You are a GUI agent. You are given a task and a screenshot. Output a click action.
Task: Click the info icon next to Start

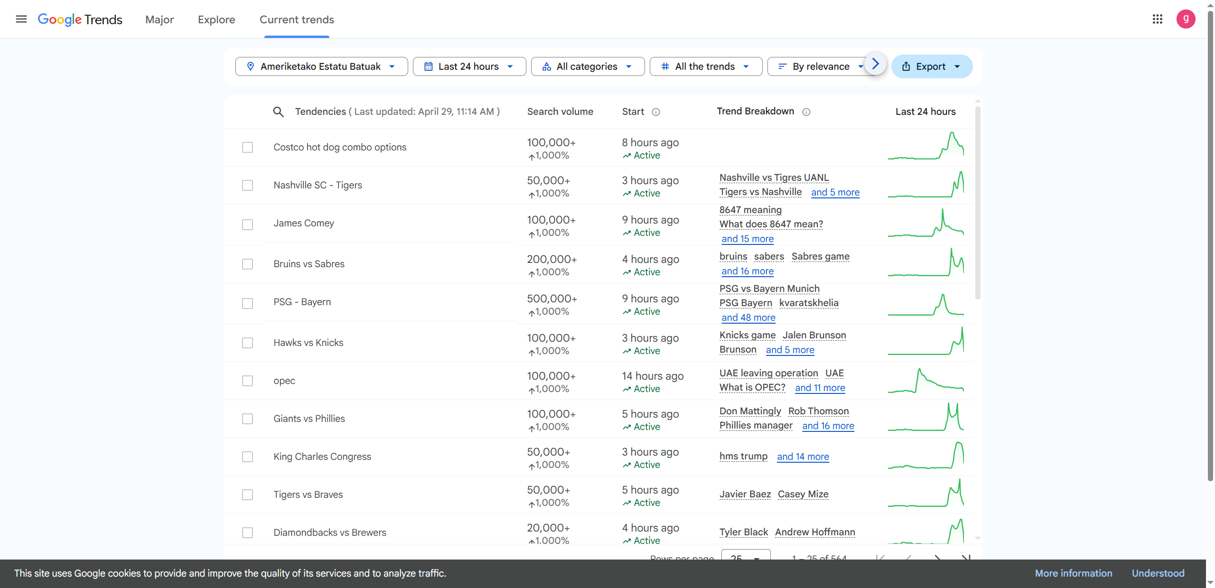point(656,112)
